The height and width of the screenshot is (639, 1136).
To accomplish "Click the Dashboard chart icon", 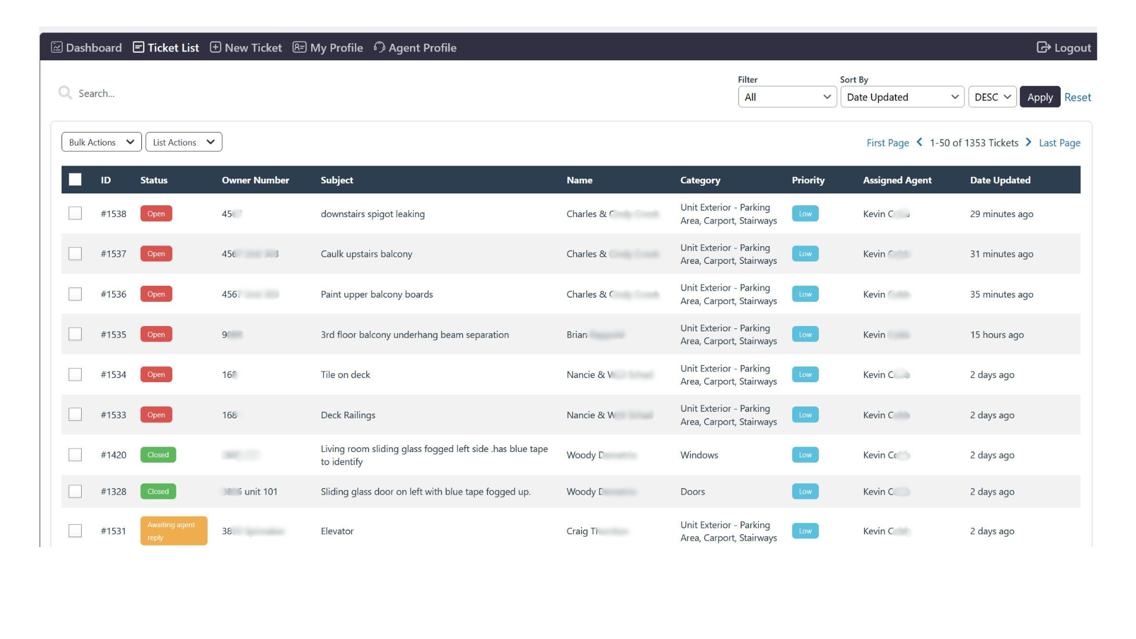I will pos(57,47).
